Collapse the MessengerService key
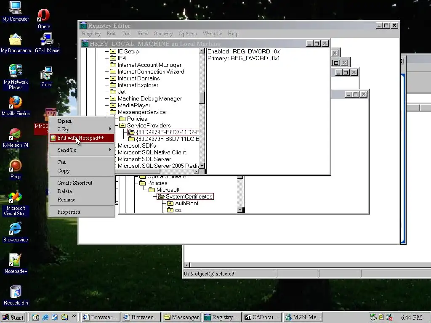This screenshot has width=431, height=323. pyautogui.click(x=113, y=112)
